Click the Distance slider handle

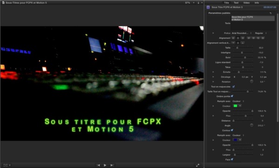[x=234, y=121]
